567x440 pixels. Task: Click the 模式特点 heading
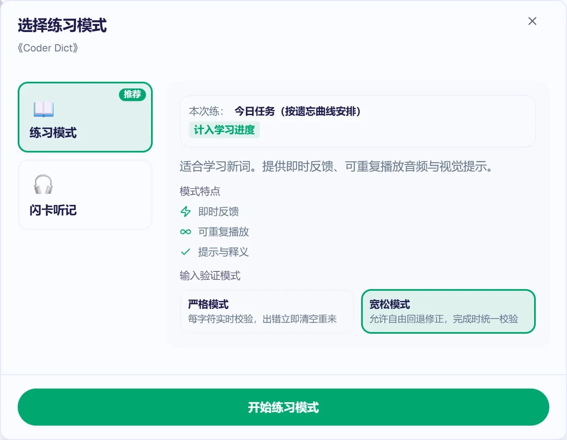(x=200, y=191)
